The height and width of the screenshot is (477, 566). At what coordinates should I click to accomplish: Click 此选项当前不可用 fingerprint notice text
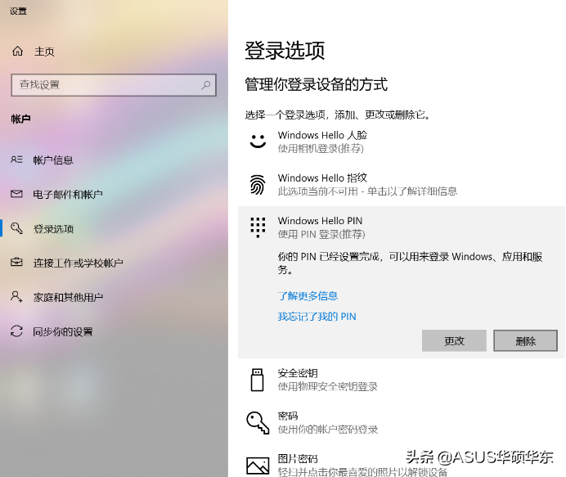coord(367,191)
